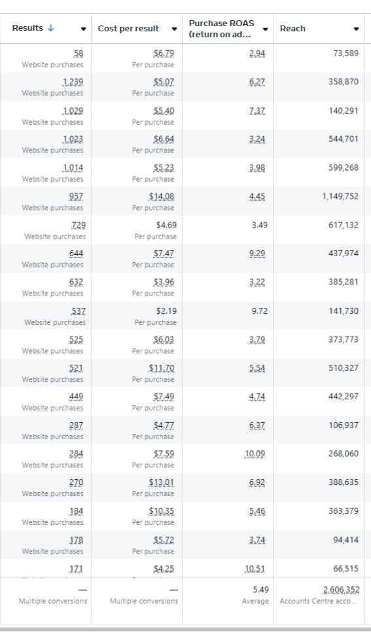The image size is (371, 634).
Task: Click the 10.09 purchase ROAS value
Action: pos(255,454)
